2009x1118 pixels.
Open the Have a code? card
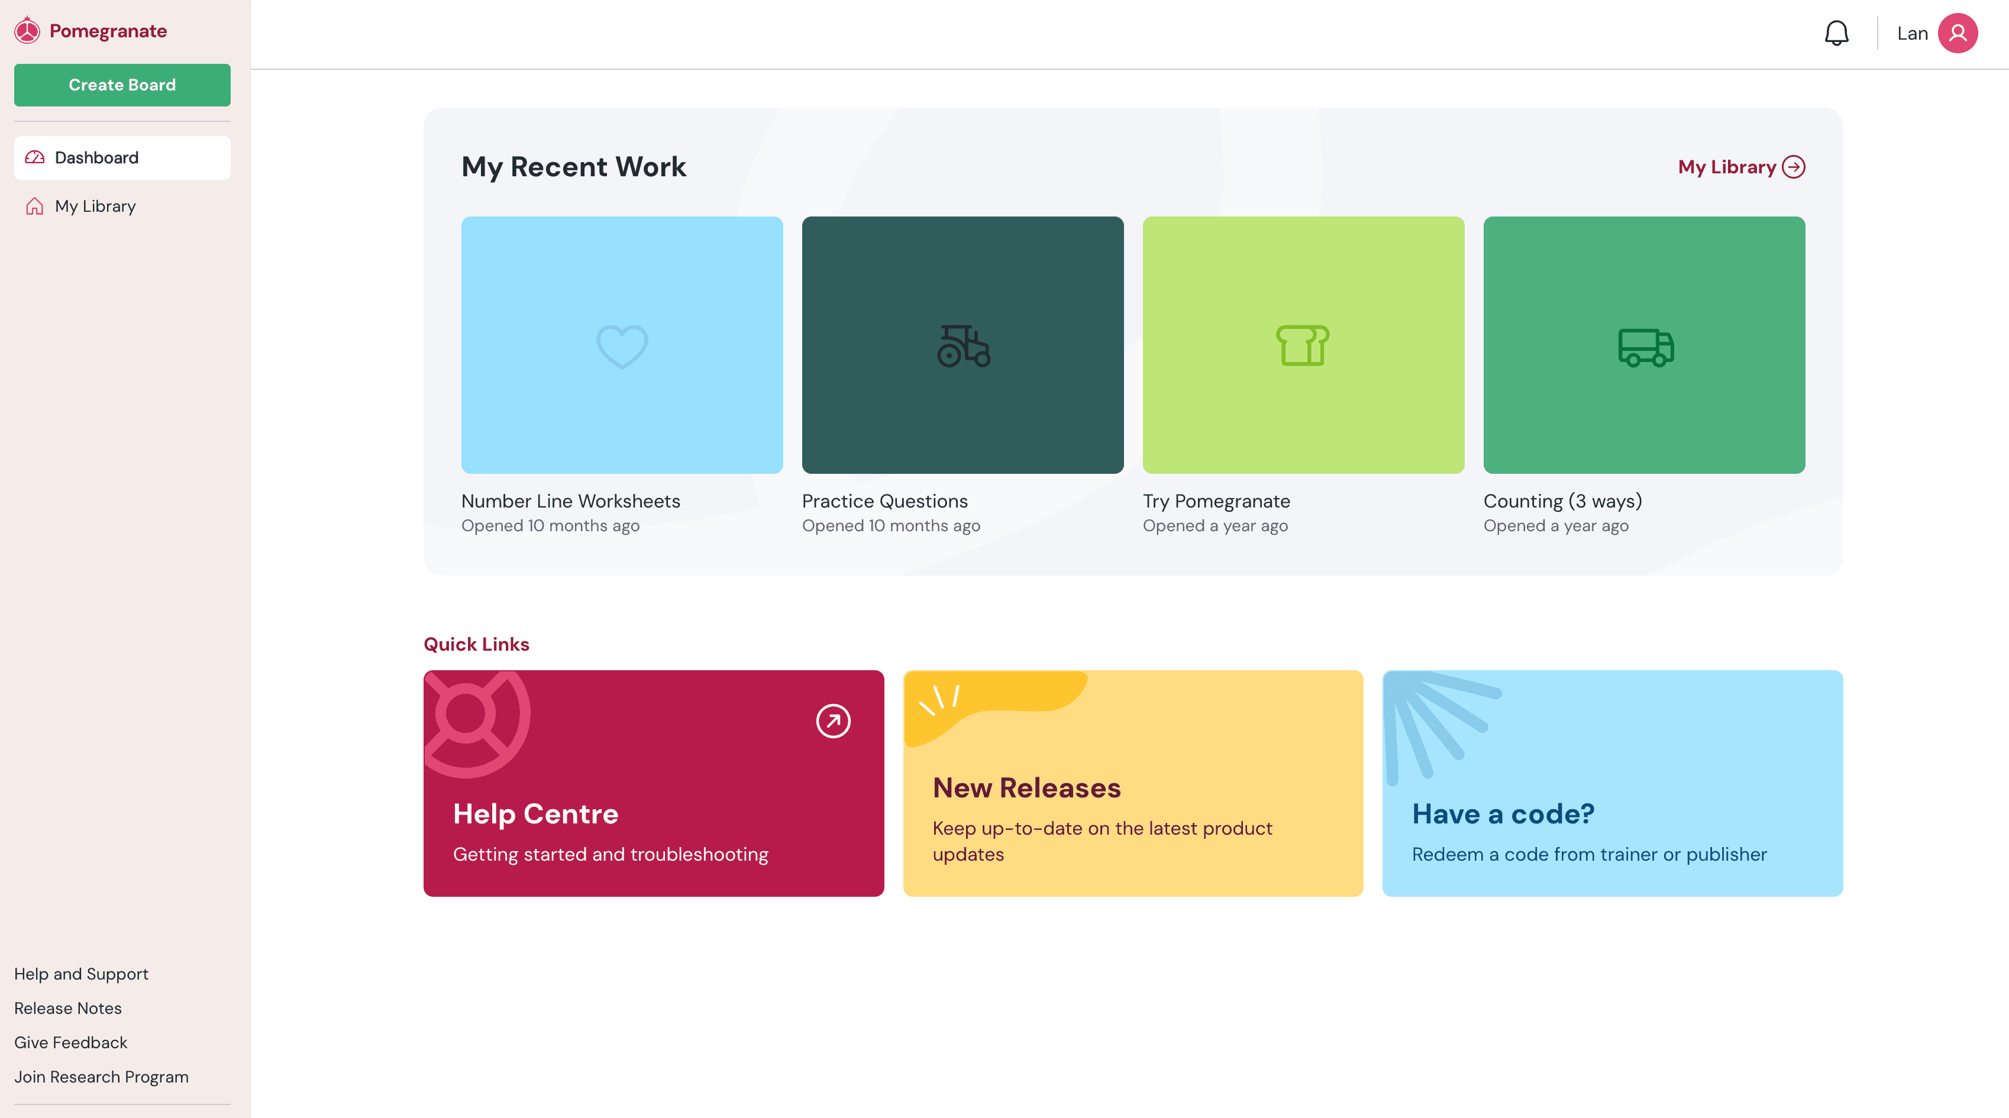point(1612,783)
